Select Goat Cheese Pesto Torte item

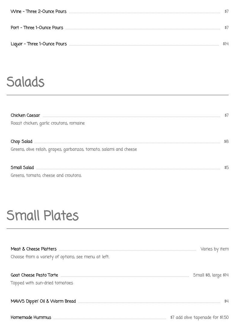coord(34,275)
